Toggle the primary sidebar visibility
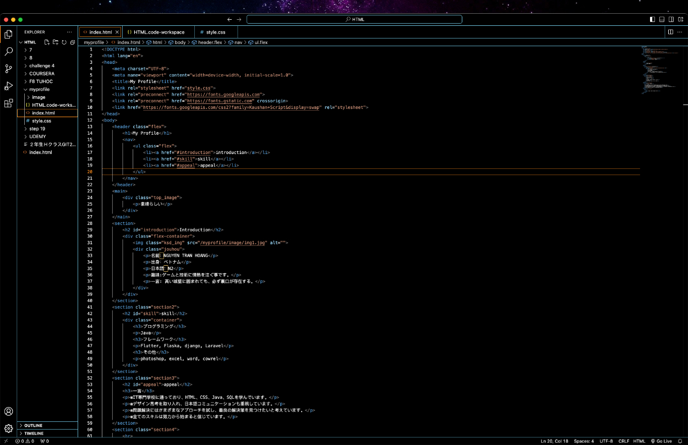 click(x=652, y=19)
